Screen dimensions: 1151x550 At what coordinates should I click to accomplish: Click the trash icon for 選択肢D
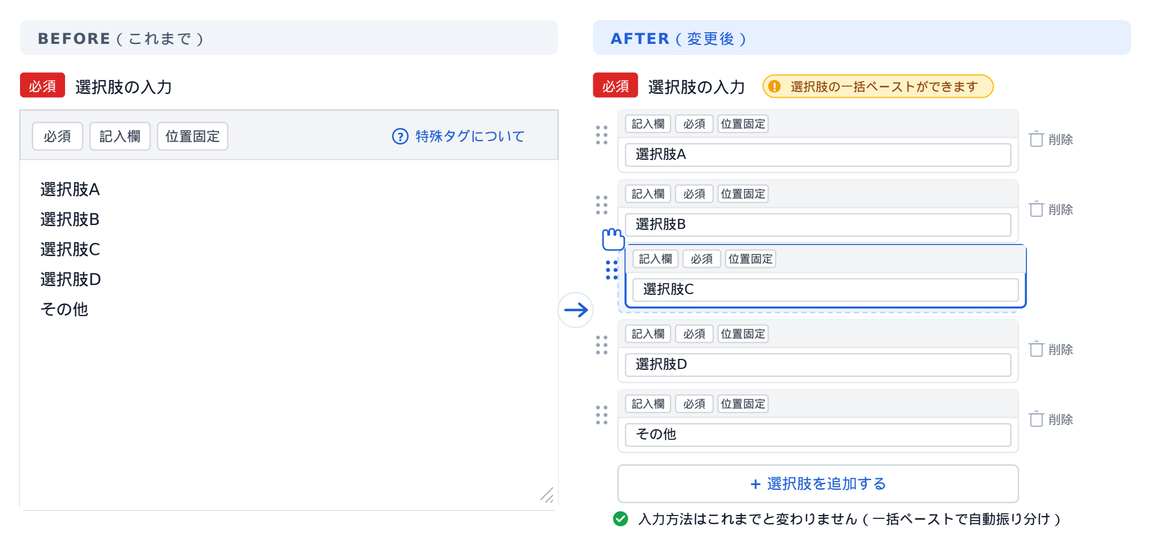pyautogui.click(x=1036, y=349)
